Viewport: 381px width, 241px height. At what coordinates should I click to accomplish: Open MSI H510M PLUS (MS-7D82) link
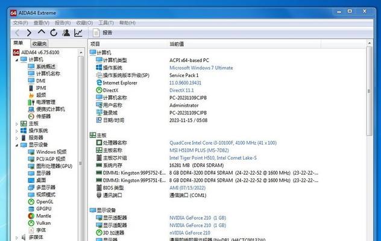[x=199, y=151]
